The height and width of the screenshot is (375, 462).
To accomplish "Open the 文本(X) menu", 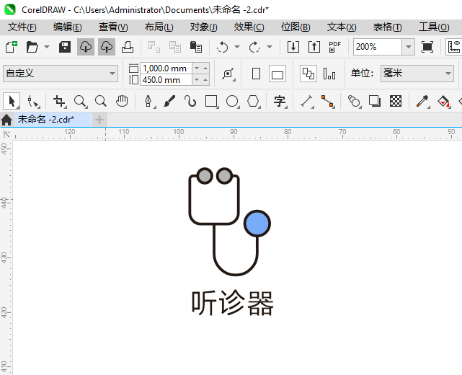I will [342, 27].
